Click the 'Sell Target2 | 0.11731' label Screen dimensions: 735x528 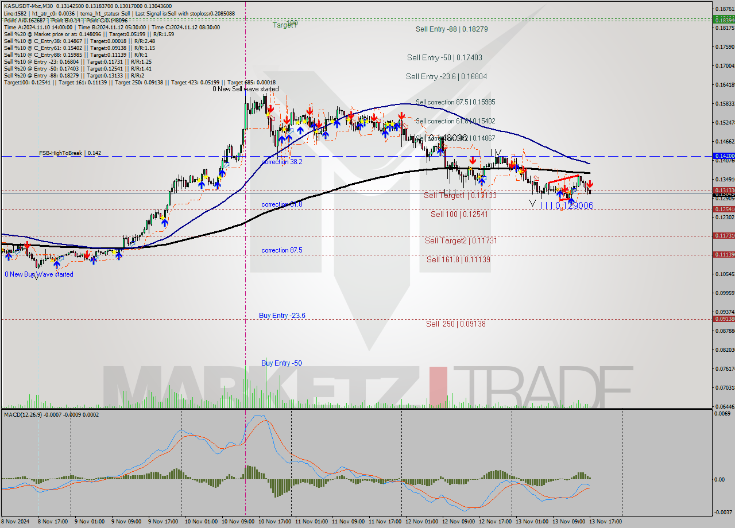(461, 240)
